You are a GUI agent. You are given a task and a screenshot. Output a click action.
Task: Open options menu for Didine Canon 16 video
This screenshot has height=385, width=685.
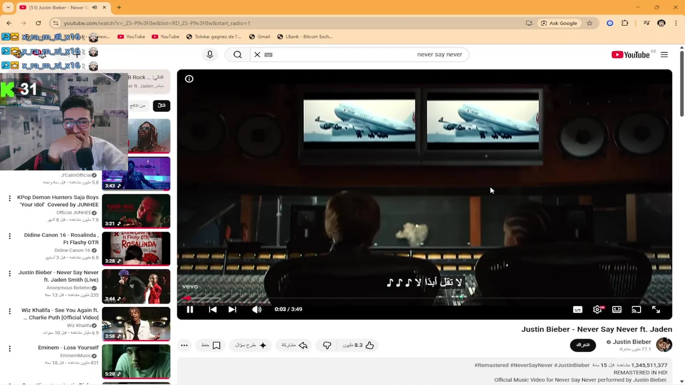tap(9, 236)
